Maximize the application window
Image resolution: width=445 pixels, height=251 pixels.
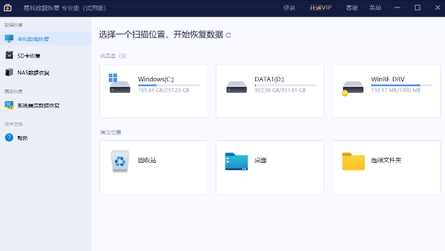tap(418, 8)
